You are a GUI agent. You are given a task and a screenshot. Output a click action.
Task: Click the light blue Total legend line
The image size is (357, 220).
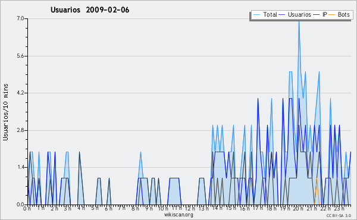point(256,15)
